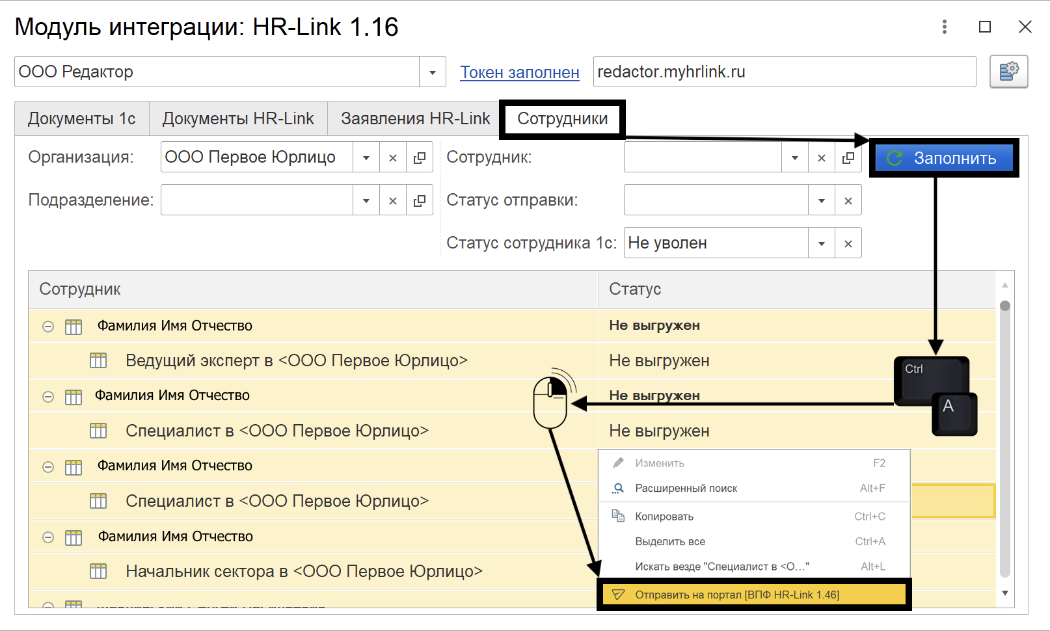
Task: Click the Сотрудник column header
Action: click(313, 289)
